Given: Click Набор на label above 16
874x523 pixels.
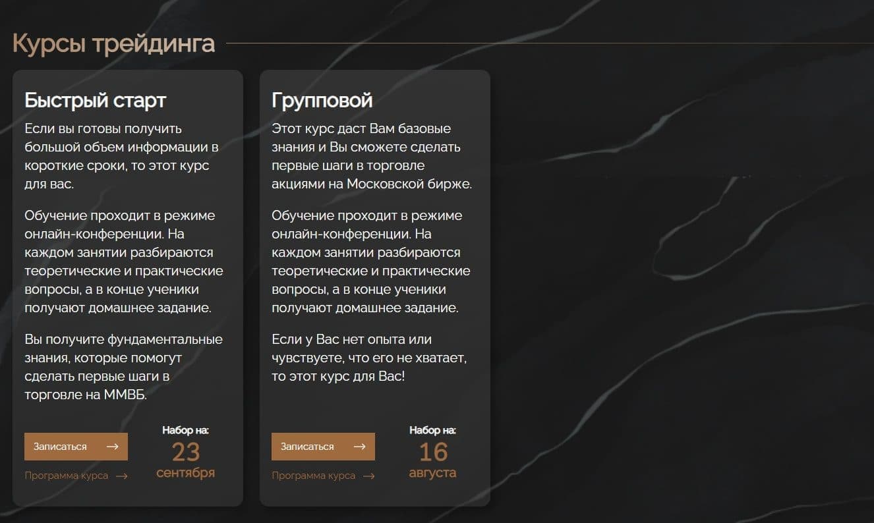Looking at the screenshot, I should (432, 430).
